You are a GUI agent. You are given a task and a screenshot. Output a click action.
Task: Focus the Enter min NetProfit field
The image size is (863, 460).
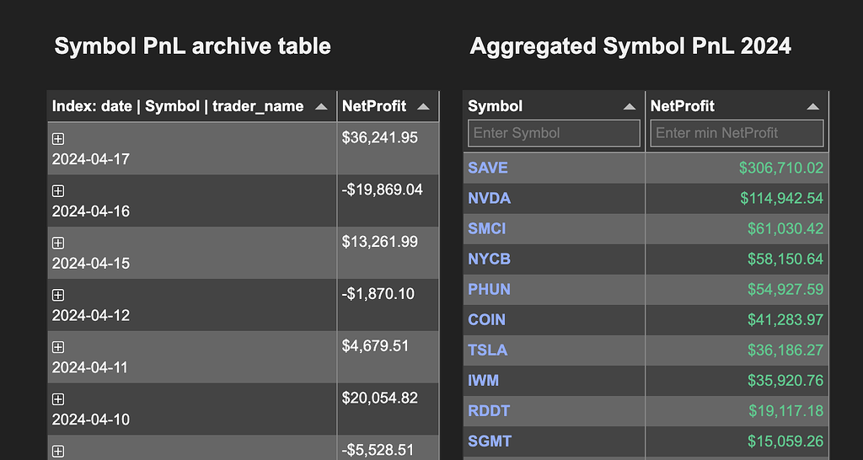tap(737, 133)
